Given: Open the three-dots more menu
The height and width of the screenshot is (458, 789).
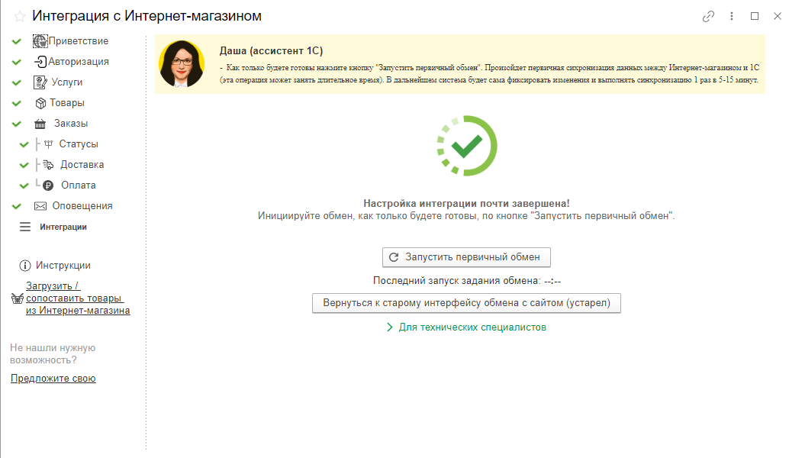Looking at the screenshot, I should 732,16.
